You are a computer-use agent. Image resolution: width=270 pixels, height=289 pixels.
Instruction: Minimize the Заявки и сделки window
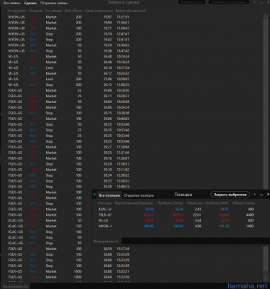click(261, 2)
